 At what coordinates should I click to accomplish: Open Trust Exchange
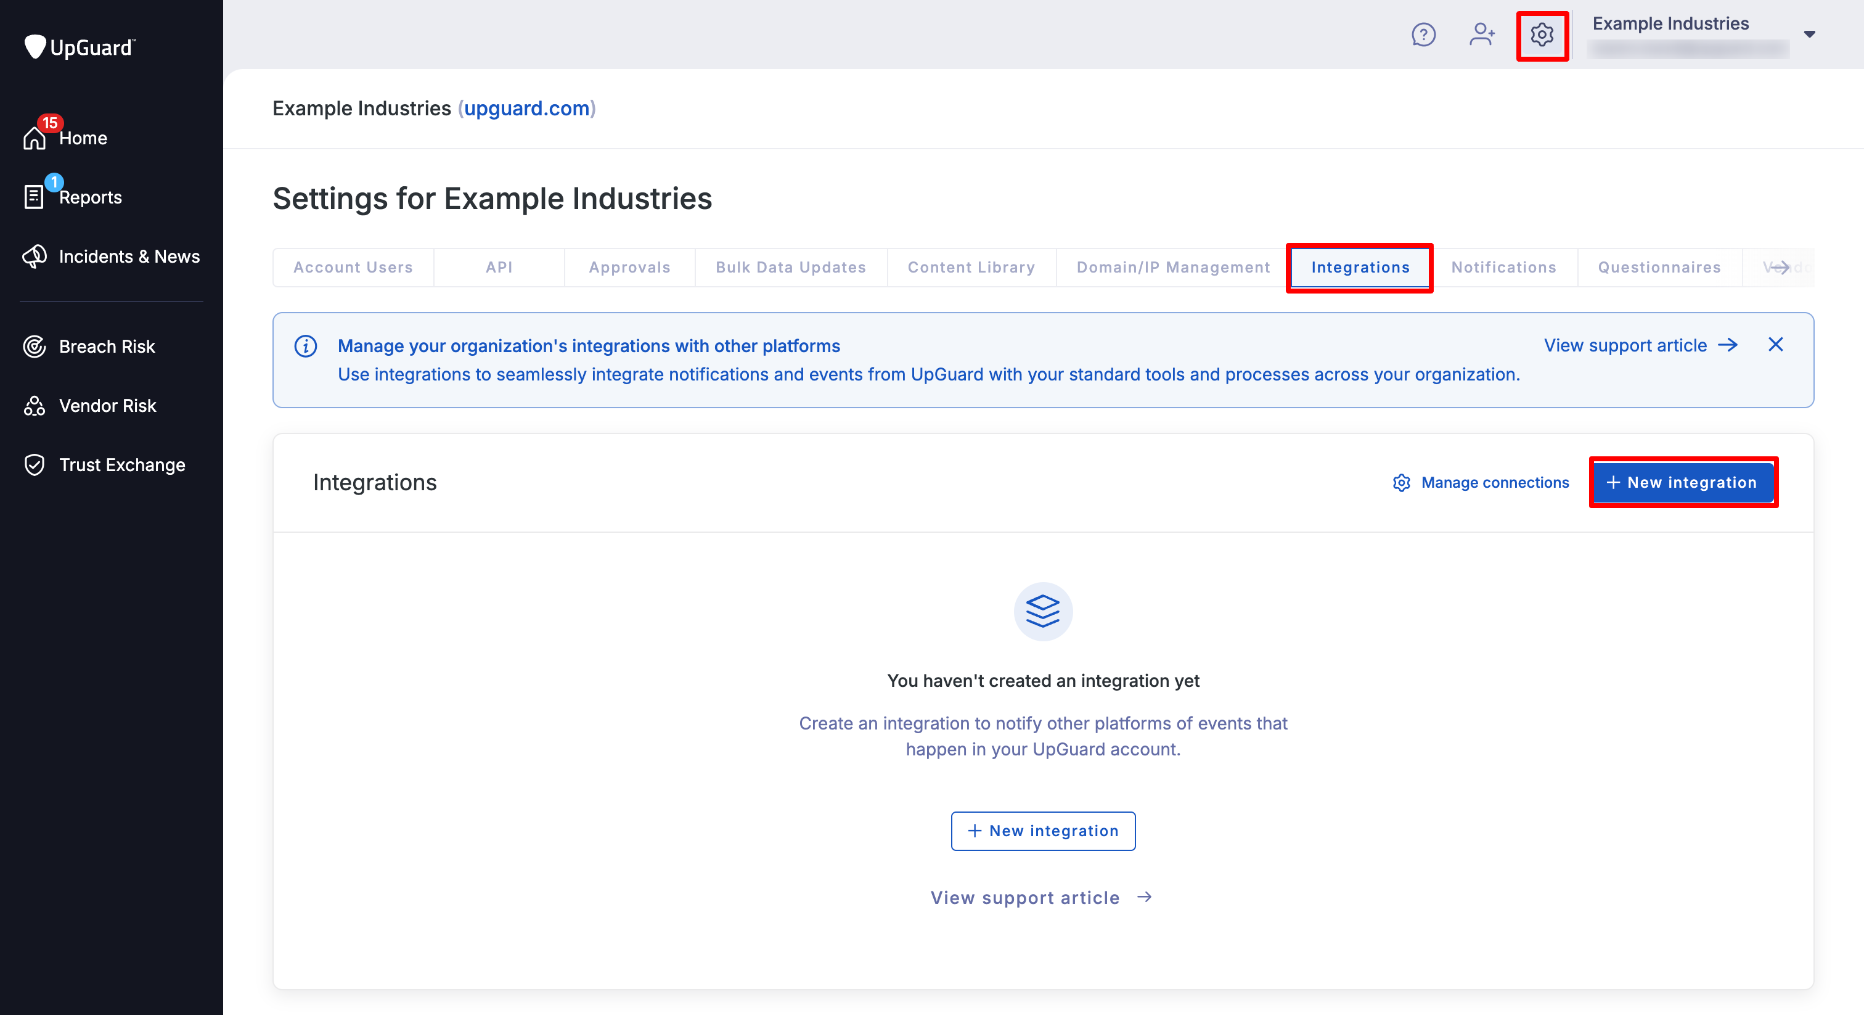(122, 465)
